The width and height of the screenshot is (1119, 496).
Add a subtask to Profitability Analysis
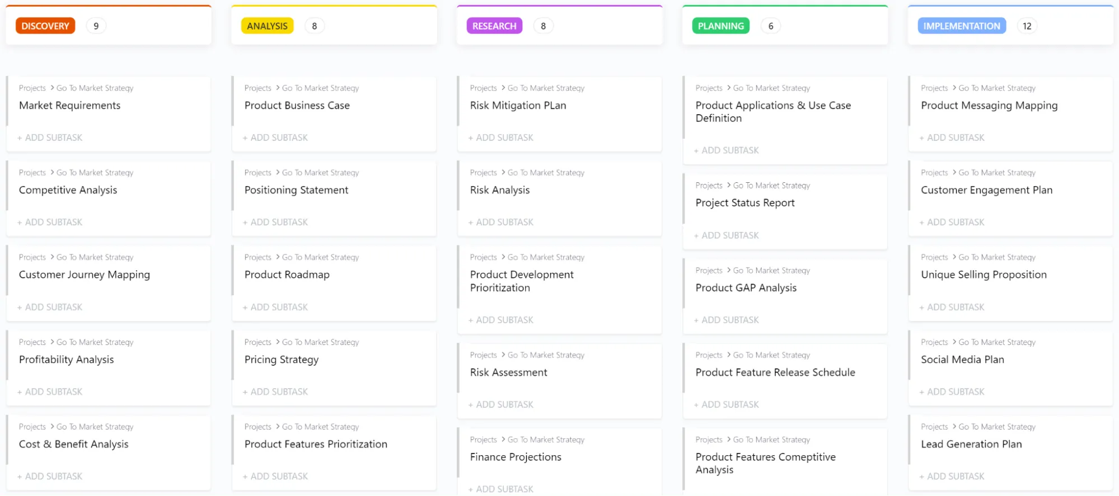(50, 391)
